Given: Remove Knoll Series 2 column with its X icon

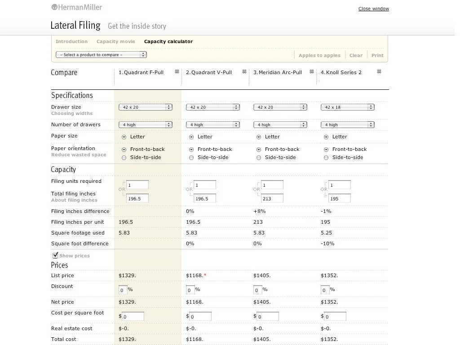Looking at the screenshot, I should pos(379,71).
